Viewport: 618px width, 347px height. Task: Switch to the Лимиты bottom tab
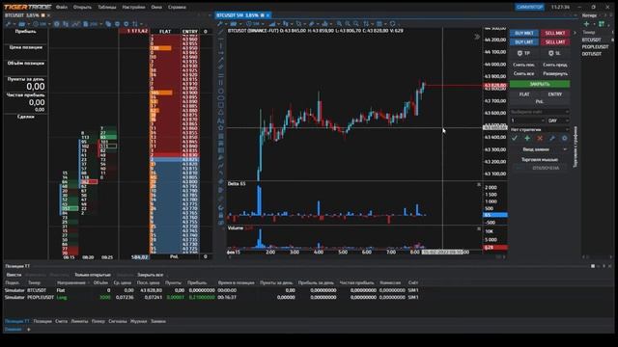(79, 321)
